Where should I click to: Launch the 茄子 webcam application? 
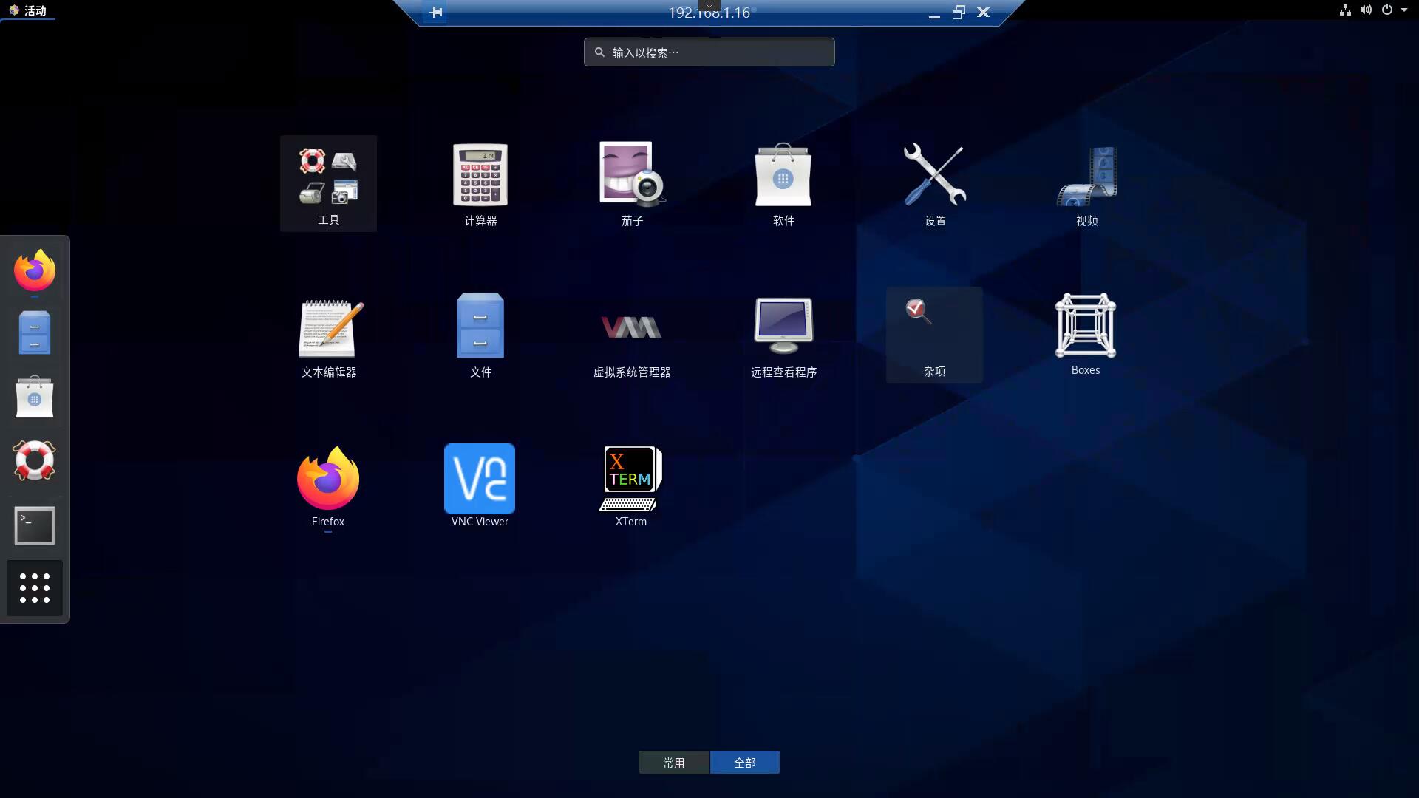(631, 183)
